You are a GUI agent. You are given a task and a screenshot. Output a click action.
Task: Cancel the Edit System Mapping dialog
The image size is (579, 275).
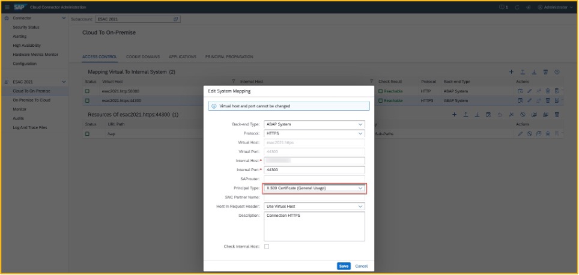[361, 266]
